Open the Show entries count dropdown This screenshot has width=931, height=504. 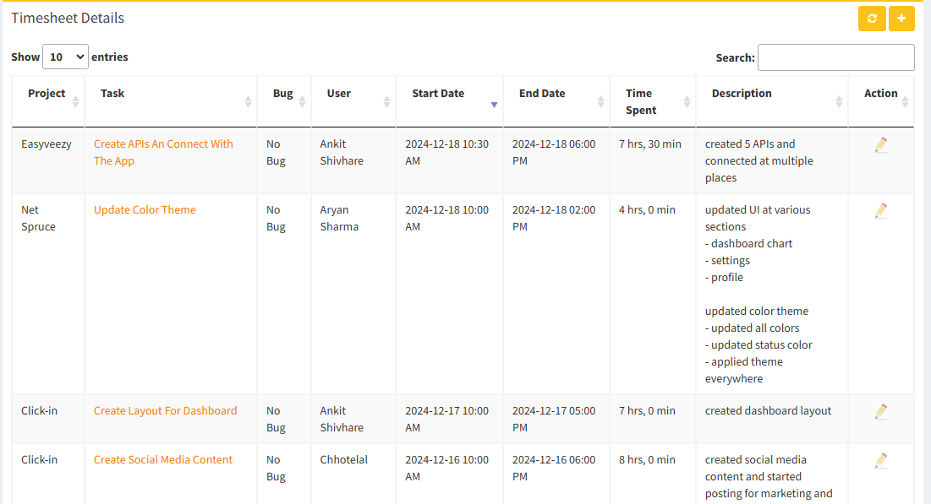coord(65,57)
